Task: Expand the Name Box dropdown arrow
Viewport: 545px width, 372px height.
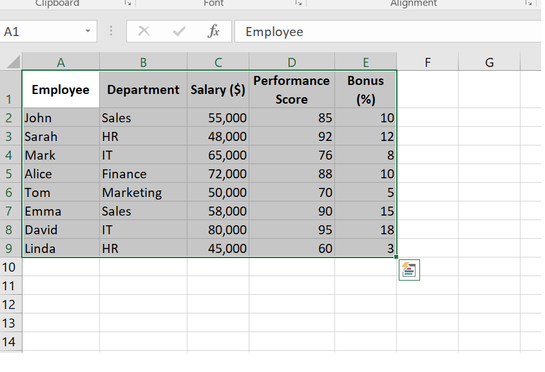Action: coord(88,32)
